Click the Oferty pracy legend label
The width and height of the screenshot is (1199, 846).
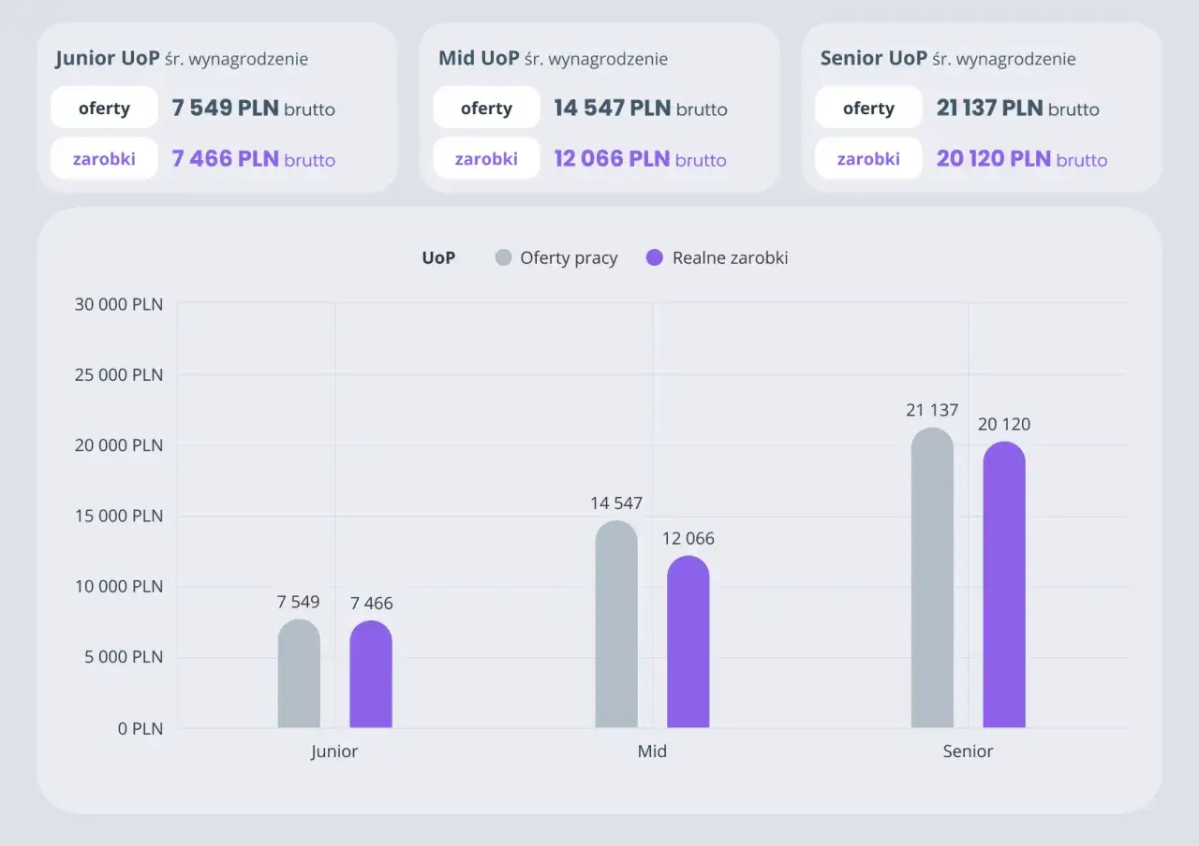point(569,258)
